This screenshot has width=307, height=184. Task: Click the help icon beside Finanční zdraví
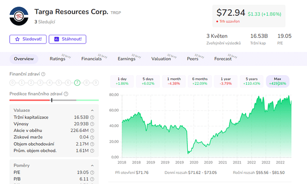tap(43, 74)
